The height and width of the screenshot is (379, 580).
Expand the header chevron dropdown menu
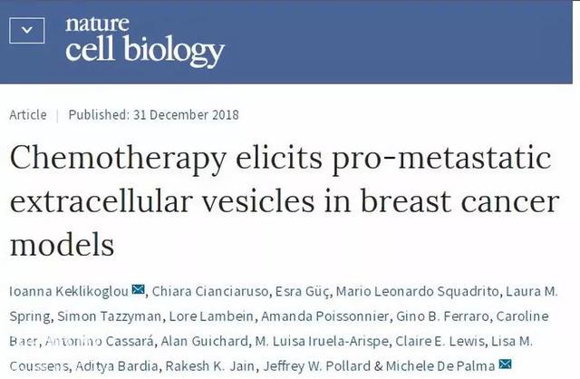26,30
